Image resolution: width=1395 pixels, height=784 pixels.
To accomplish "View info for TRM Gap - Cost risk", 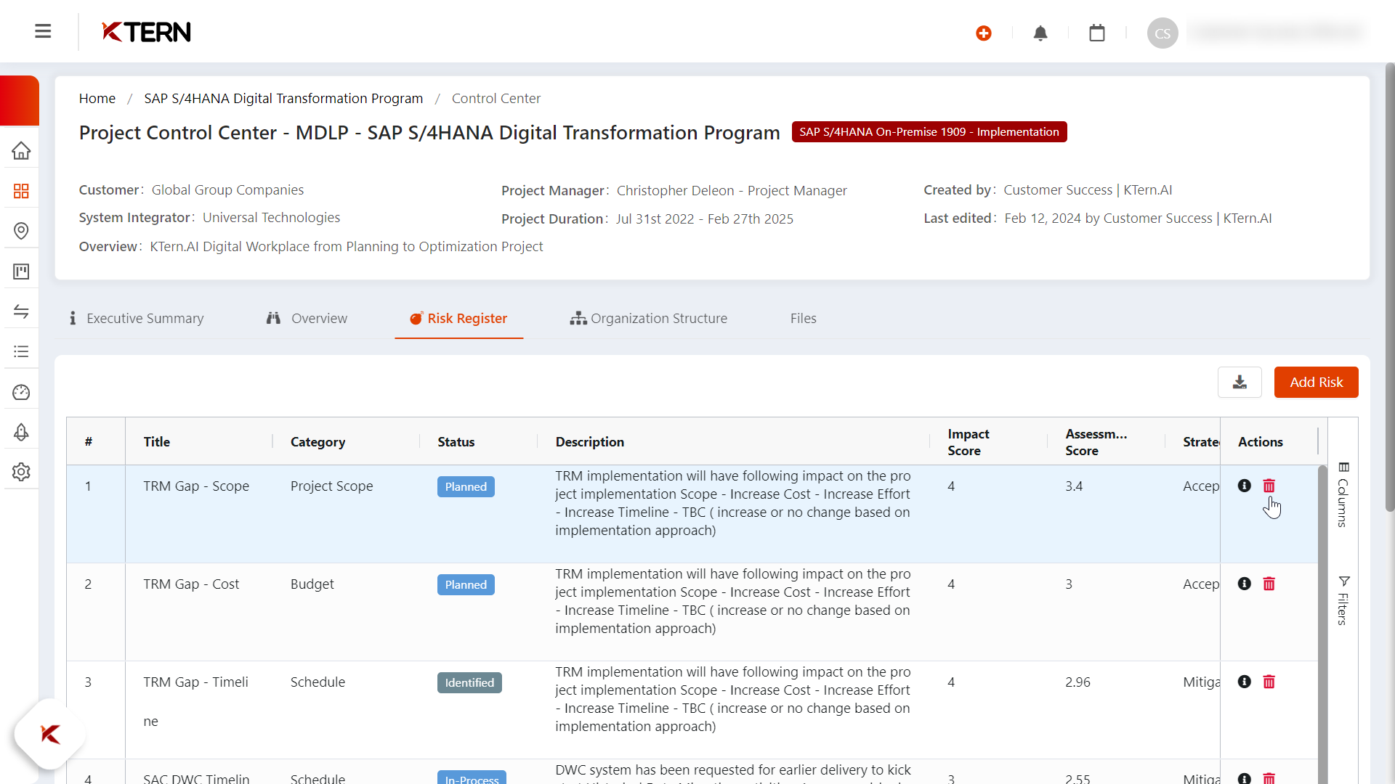I will point(1245,584).
